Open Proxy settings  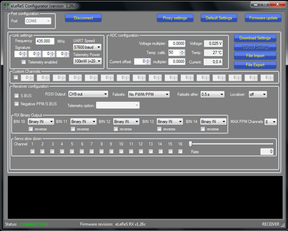(x=175, y=18)
